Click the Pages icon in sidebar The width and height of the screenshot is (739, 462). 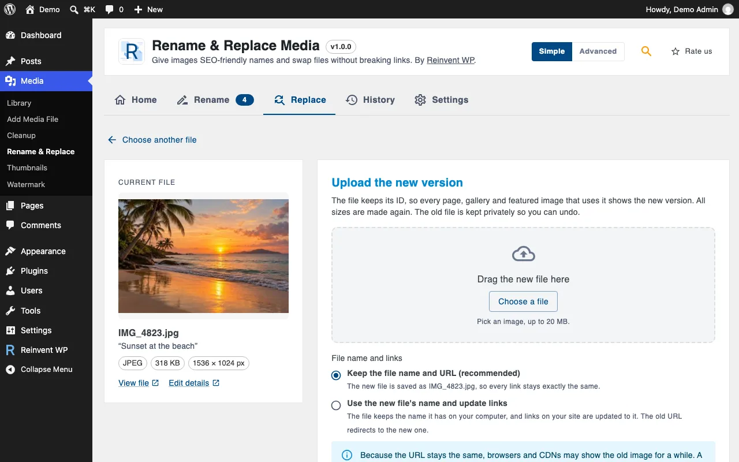10,206
